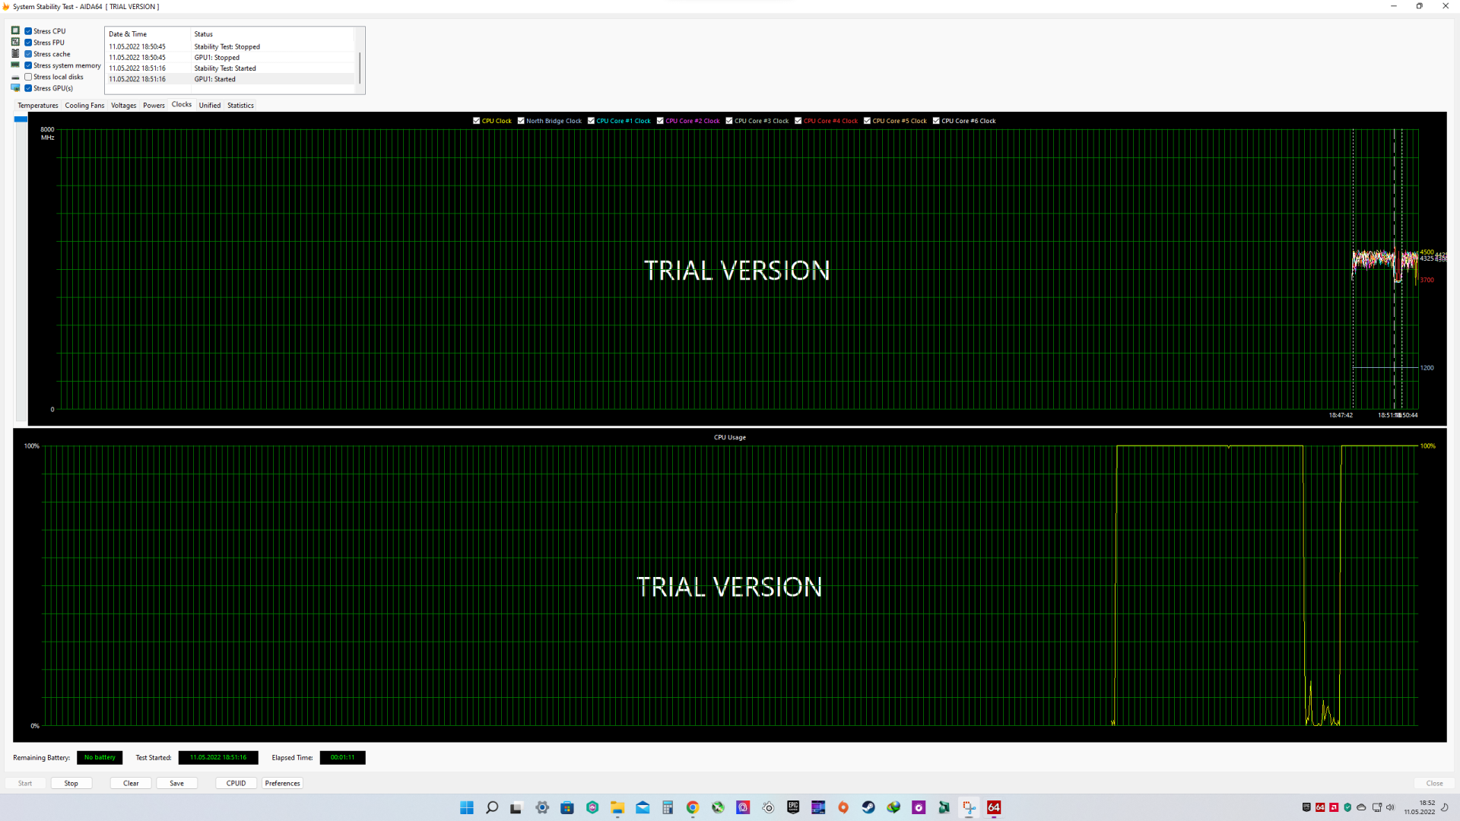Enable the Stress local disks checkbox
The image size is (1460, 821).
[28, 77]
